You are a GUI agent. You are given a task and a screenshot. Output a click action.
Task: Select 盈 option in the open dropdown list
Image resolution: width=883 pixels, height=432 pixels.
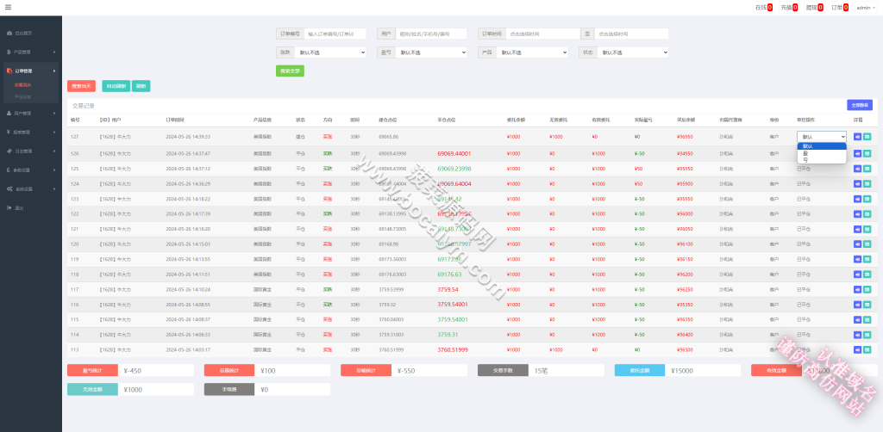(822, 153)
